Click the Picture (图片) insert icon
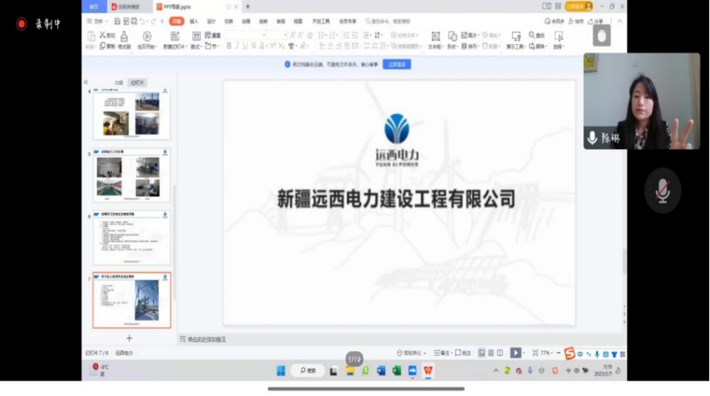The width and height of the screenshot is (710, 396). [x=464, y=35]
